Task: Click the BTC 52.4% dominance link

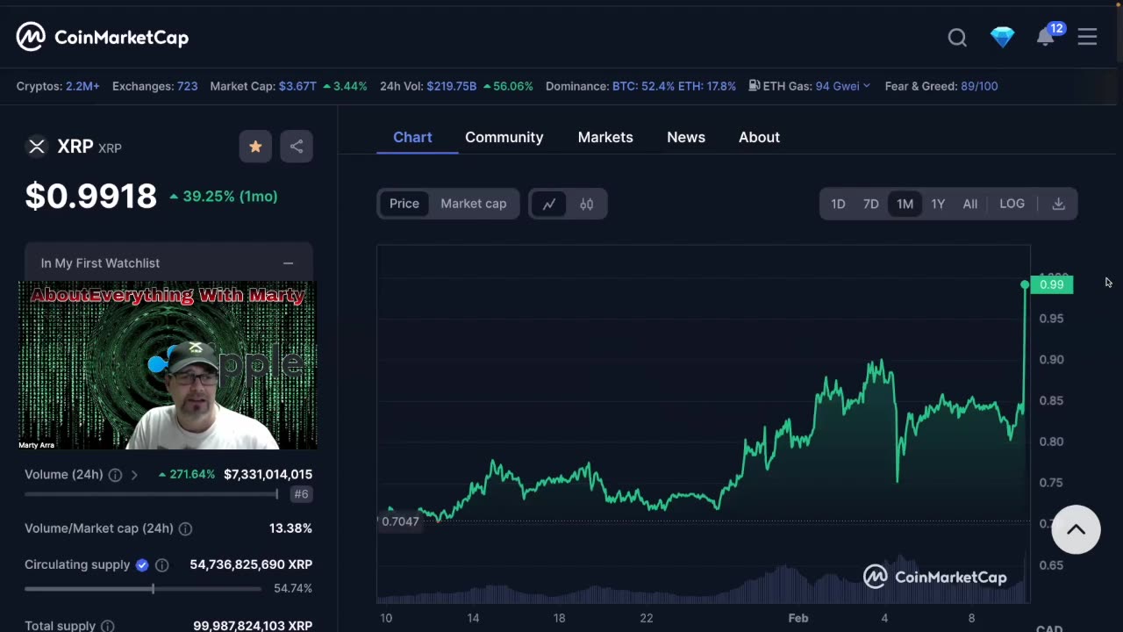Action: click(643, 86)
